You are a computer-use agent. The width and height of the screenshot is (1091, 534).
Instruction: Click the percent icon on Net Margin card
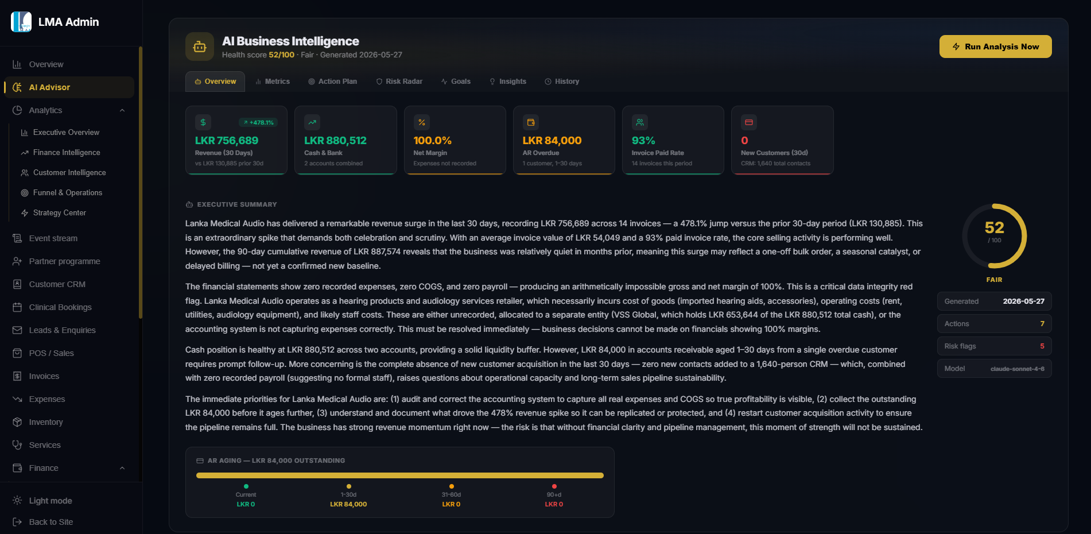pyautogui.click(x=422, y=122)
